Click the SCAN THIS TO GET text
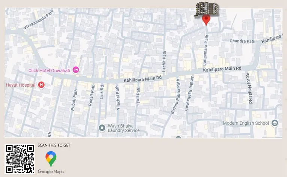This screenshot has width=287, height=177. tap(54, 145)
